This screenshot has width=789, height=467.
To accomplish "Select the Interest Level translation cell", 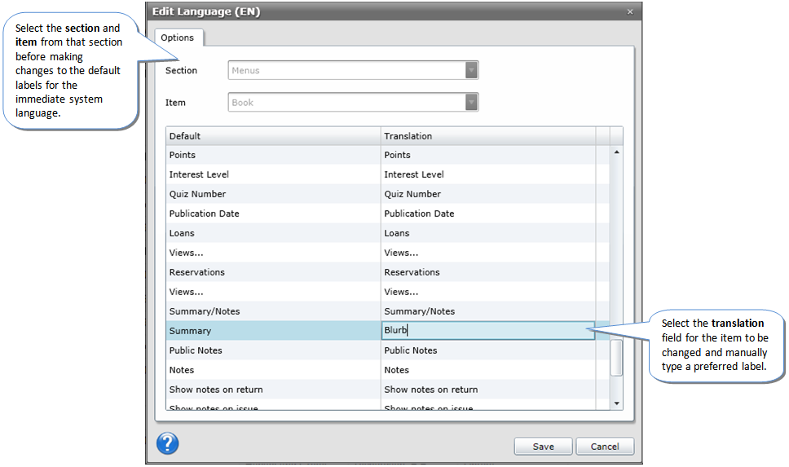I will tap(487, 174).
